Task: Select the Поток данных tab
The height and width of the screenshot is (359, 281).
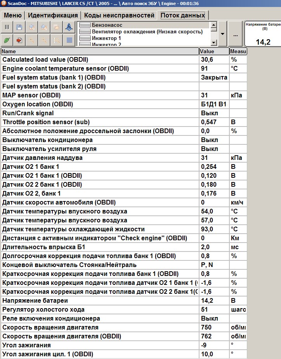Action: point(183,16)
